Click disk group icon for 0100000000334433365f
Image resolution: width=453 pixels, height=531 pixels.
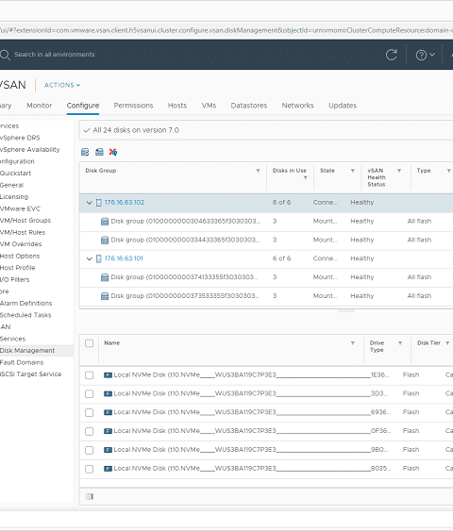[x=105, y=241]
